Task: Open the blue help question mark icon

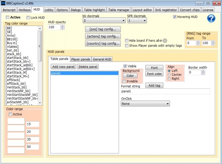Action: [211, 18]
